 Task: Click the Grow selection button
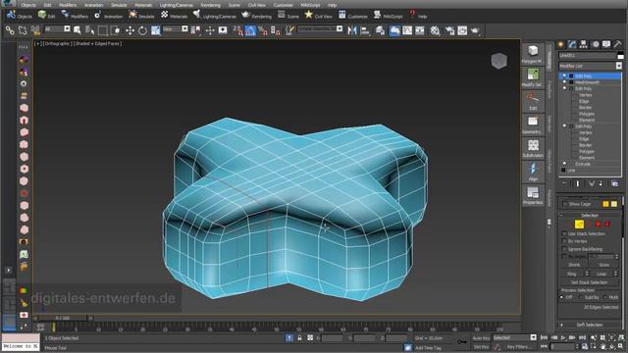[x=604, y=265]
